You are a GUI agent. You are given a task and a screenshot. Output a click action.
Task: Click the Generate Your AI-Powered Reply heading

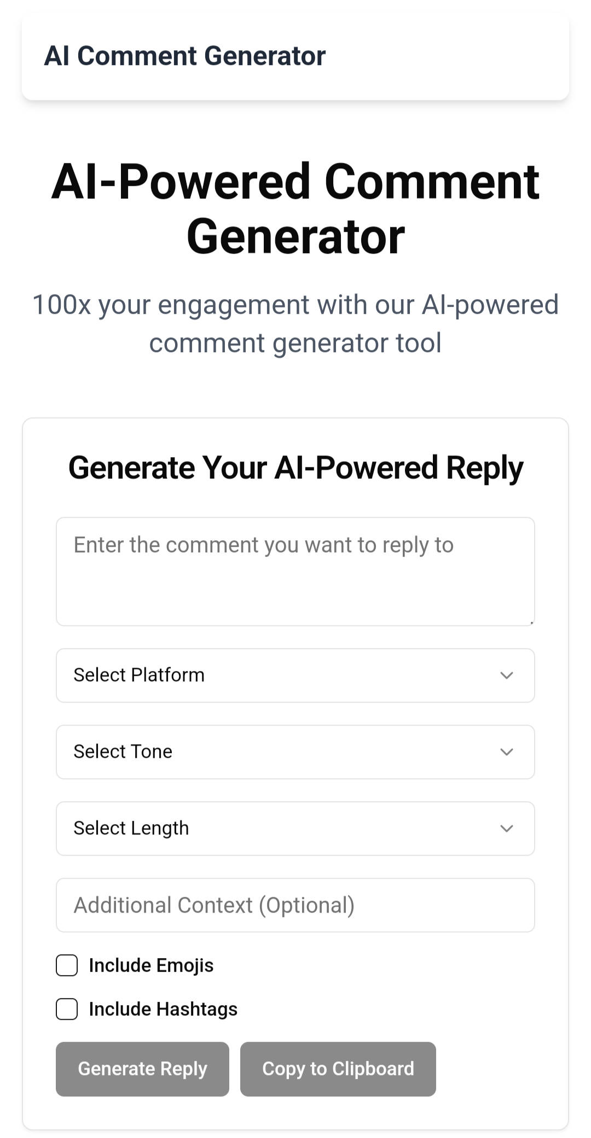click(296, 468)
